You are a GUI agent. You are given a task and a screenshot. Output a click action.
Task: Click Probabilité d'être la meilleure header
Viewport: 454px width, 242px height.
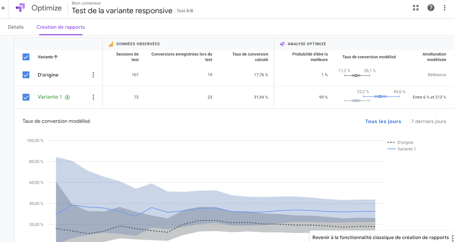point(310,57)
